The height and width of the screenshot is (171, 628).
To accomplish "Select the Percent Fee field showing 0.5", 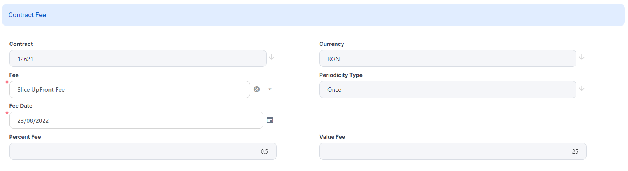I will tap(142, 152).
